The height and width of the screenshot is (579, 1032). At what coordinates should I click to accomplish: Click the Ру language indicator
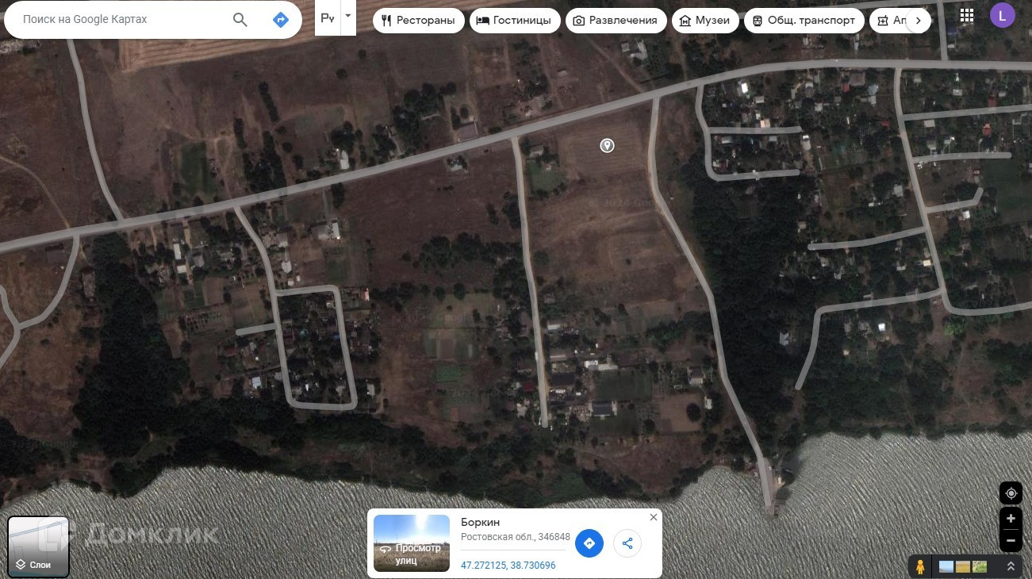tap(328, 17)
